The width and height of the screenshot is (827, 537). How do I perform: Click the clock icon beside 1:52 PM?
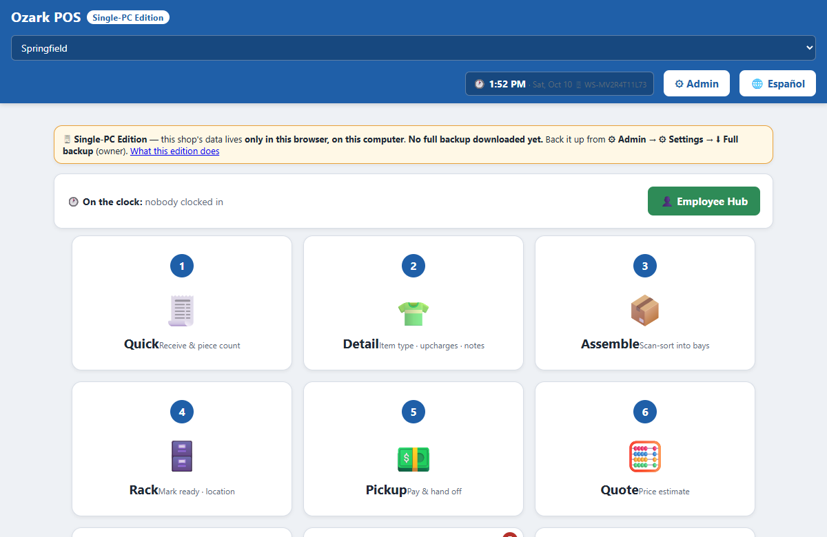click(x=480, y=84)
